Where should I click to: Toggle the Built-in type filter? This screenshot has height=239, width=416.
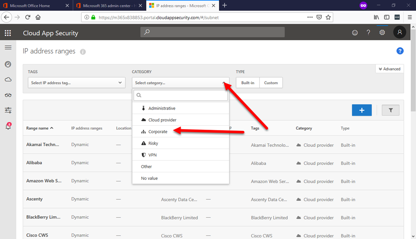pyautogui.click(x=247, y=83)
